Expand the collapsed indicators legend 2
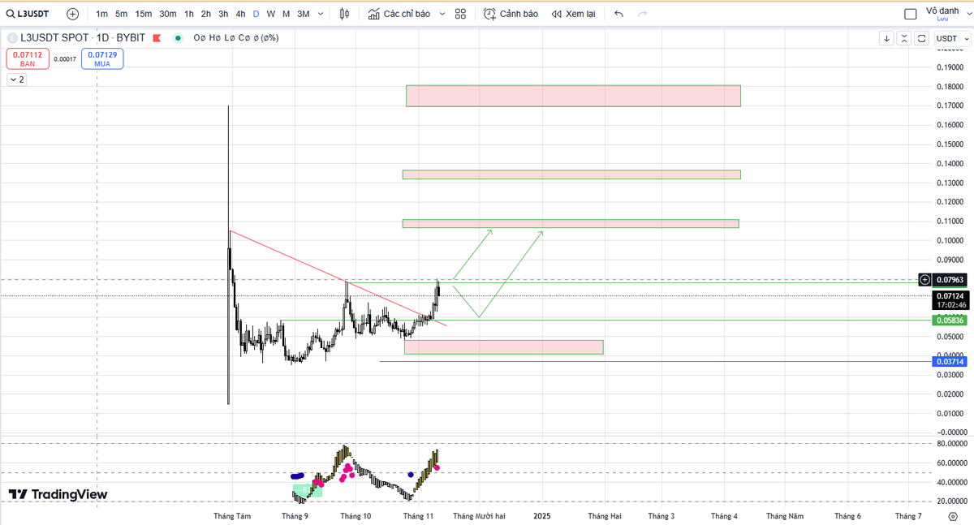Image resolution: width=974 pixels, height=525 pixels. [16, 80]
